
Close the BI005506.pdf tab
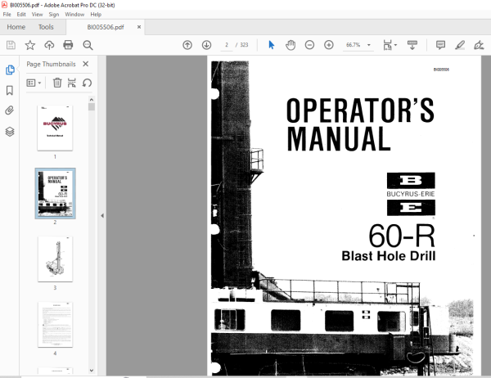click(139, 27)
